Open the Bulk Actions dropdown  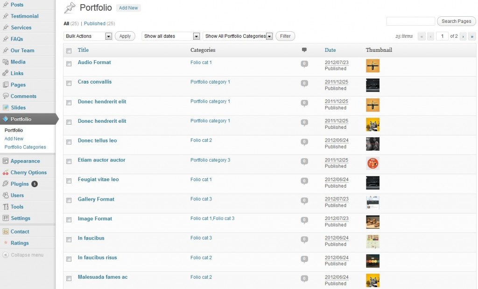pos(88,36)
